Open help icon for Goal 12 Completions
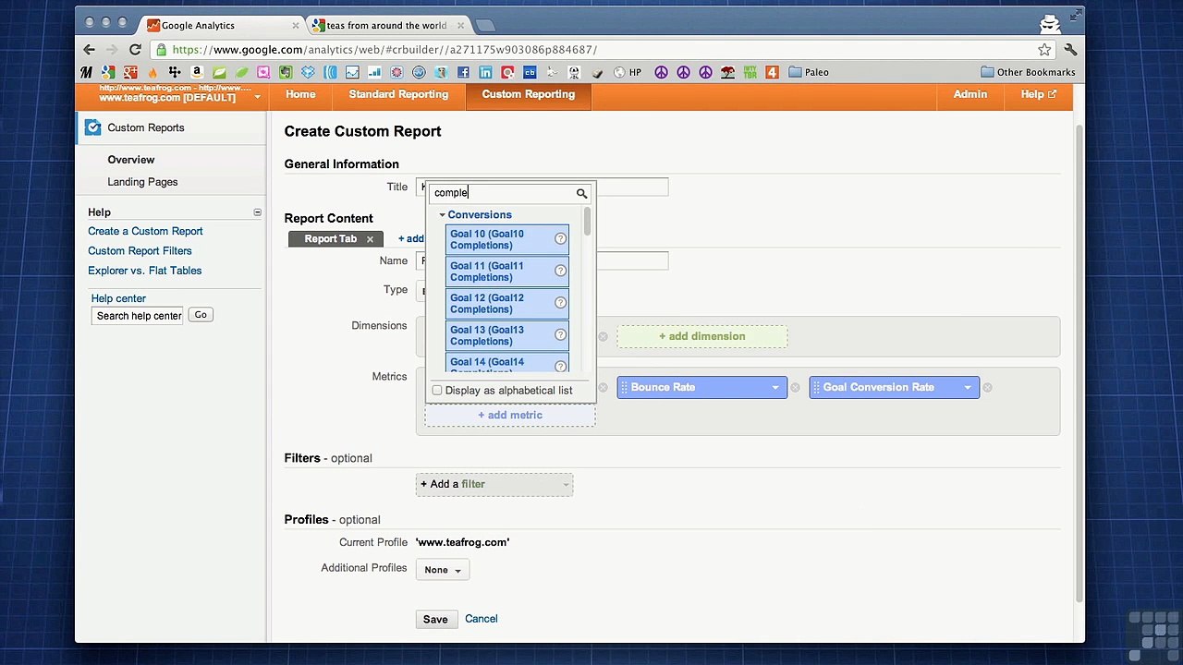Viewport: 1183px width, 665px height. (560, 303)
